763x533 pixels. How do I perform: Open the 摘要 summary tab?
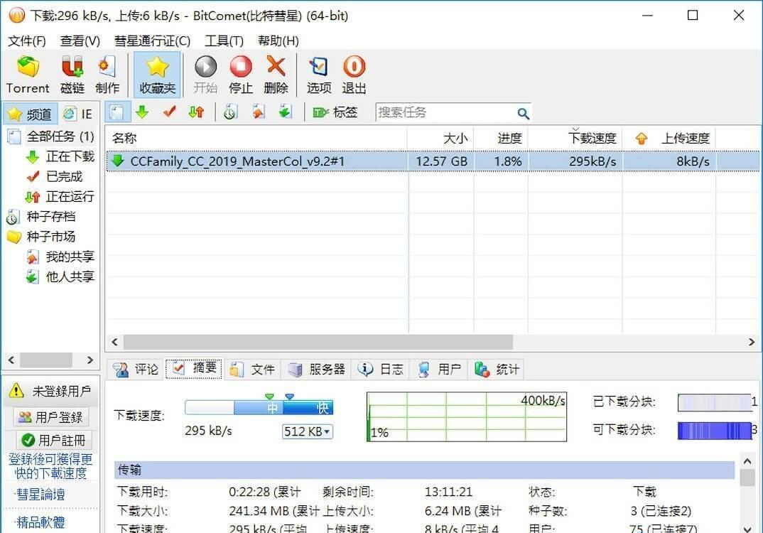tap(194, 369)
